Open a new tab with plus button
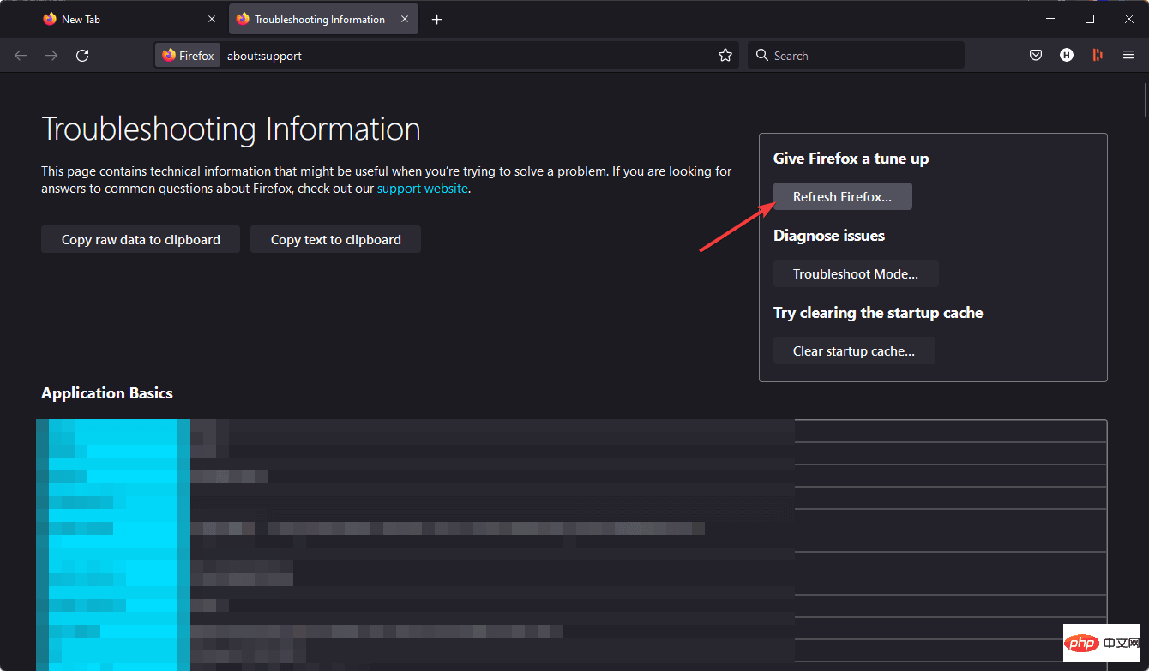1149x671 pixels. 437,19
